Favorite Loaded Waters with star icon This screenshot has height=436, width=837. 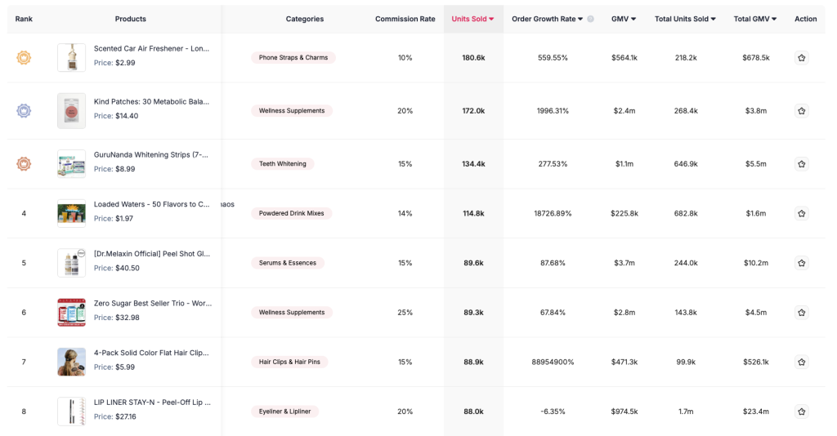pyautogui.click(x=801, y=213)
